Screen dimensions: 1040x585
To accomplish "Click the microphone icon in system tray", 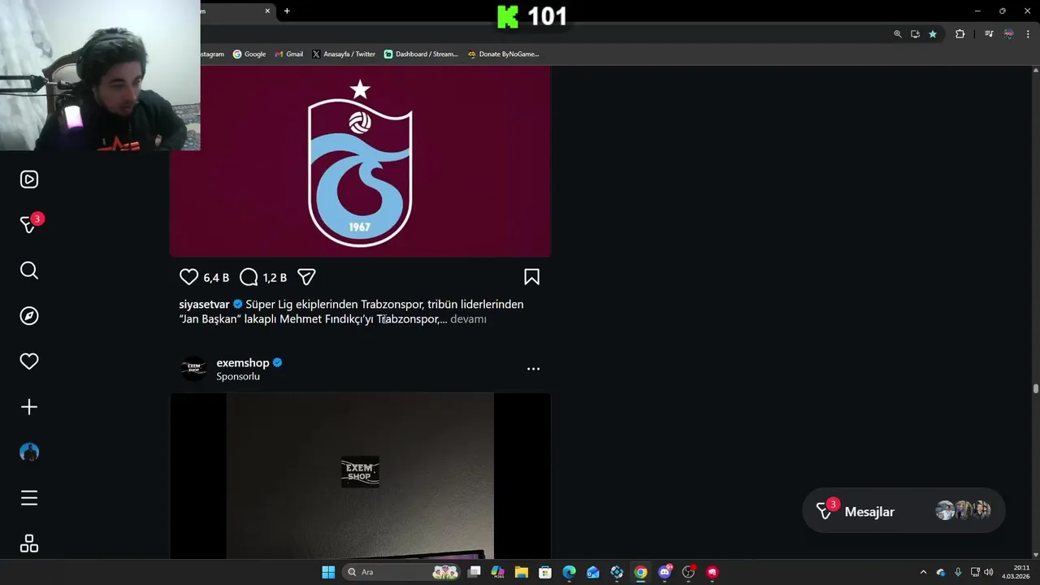I will point(958,572).
